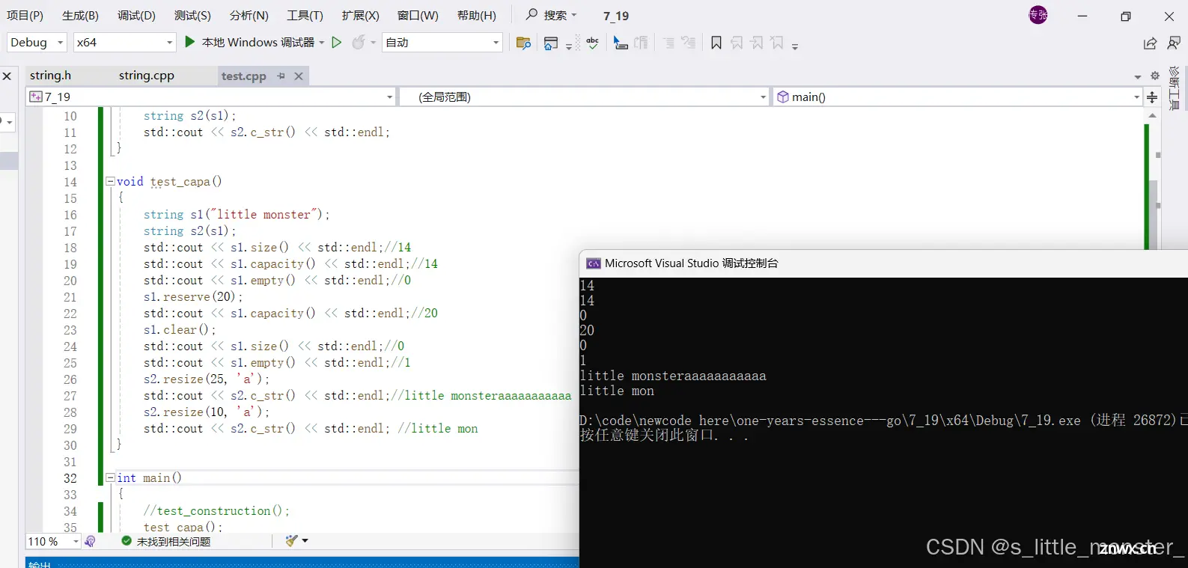Open the Debug configuration dropdown
1188x568 pixels.
click(x=37, y=43)
